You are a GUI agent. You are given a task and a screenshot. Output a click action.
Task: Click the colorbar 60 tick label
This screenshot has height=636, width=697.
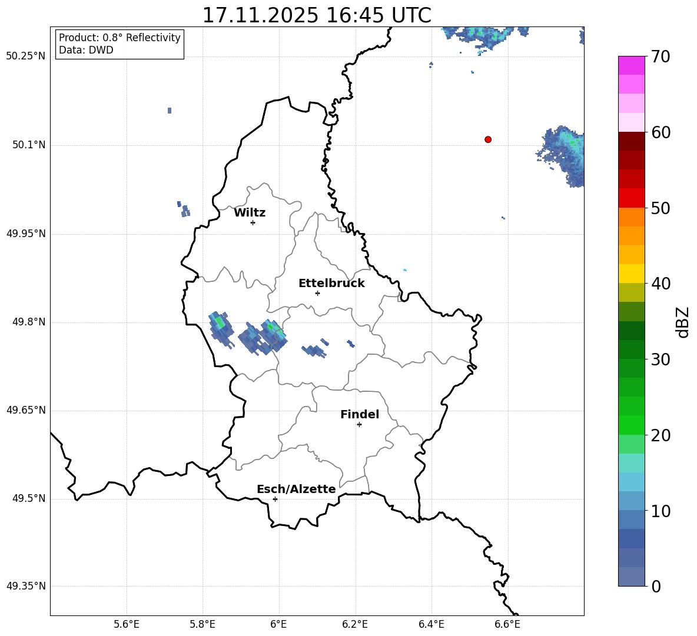point(661,132)
